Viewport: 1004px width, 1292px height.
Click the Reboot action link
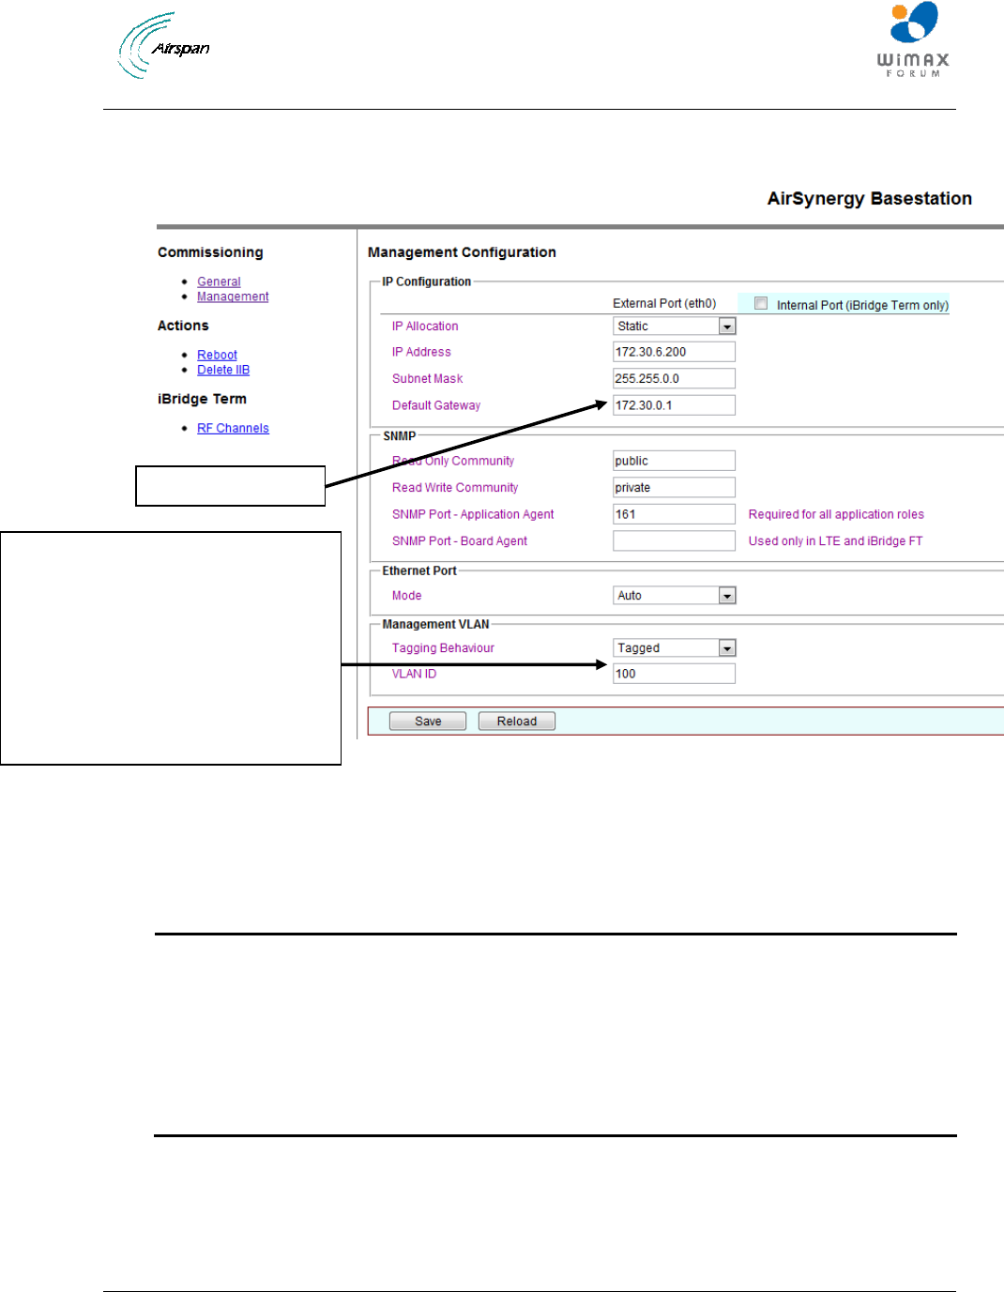(x=217, y=355)
